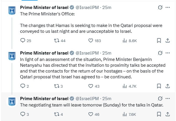Open more options menu on first tweet
The width and height of the screenshot is (176, 121).
[x=168, y=8]
